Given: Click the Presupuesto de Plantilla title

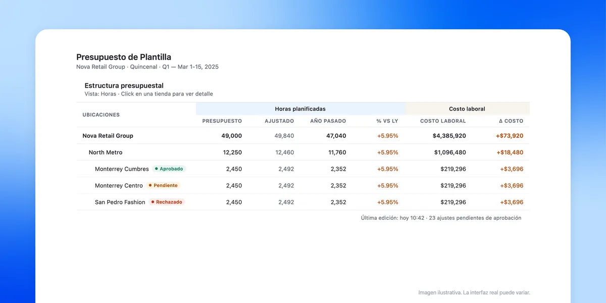Looking at the screenshot, I should coord(124,57).
